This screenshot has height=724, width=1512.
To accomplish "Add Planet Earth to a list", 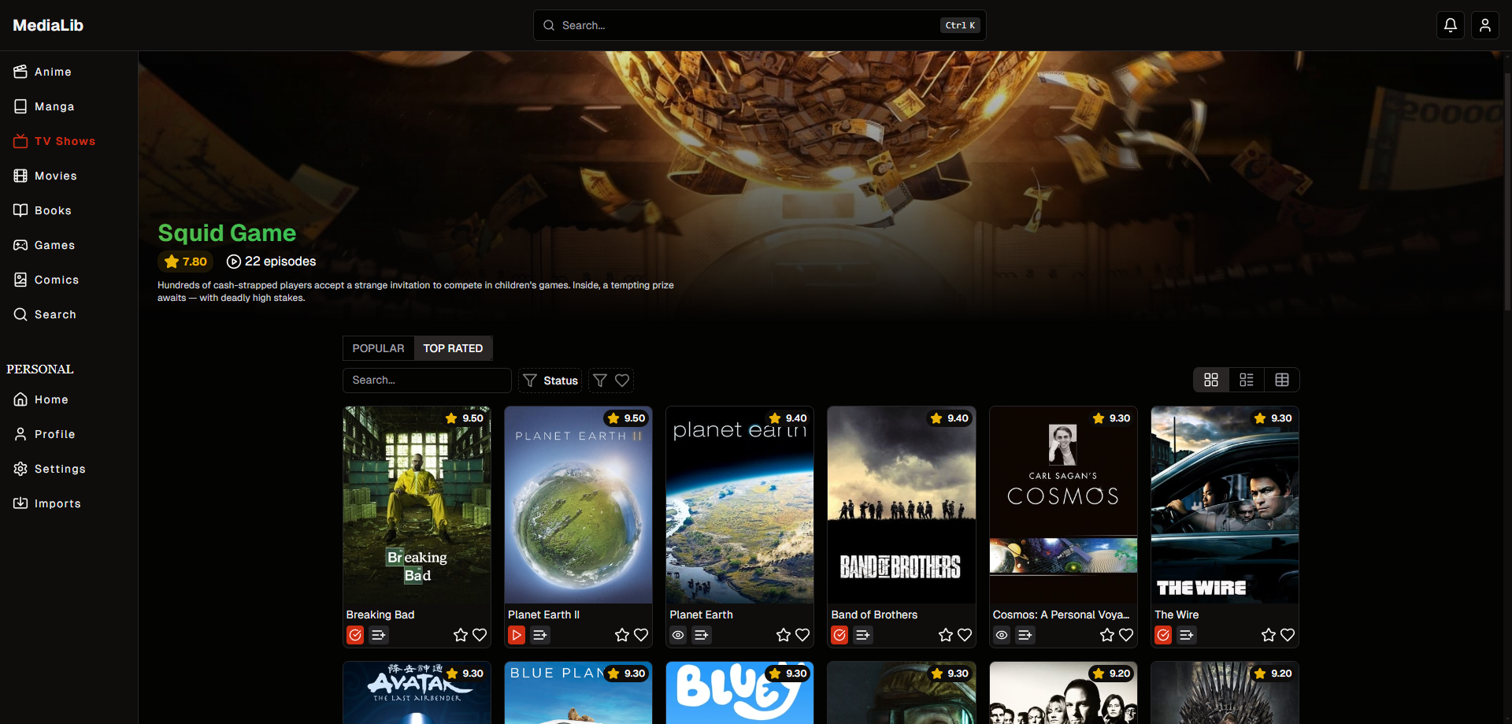I will click(702, 635).
